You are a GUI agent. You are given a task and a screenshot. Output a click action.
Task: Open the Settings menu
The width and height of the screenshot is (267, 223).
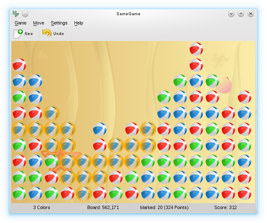click(x=59, y=23)
